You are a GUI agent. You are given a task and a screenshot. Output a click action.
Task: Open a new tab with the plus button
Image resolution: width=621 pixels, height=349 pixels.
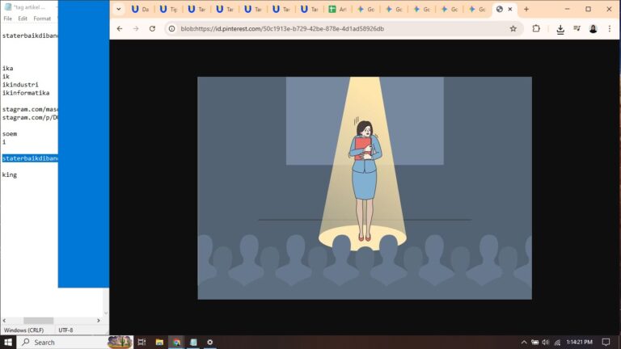526,9
